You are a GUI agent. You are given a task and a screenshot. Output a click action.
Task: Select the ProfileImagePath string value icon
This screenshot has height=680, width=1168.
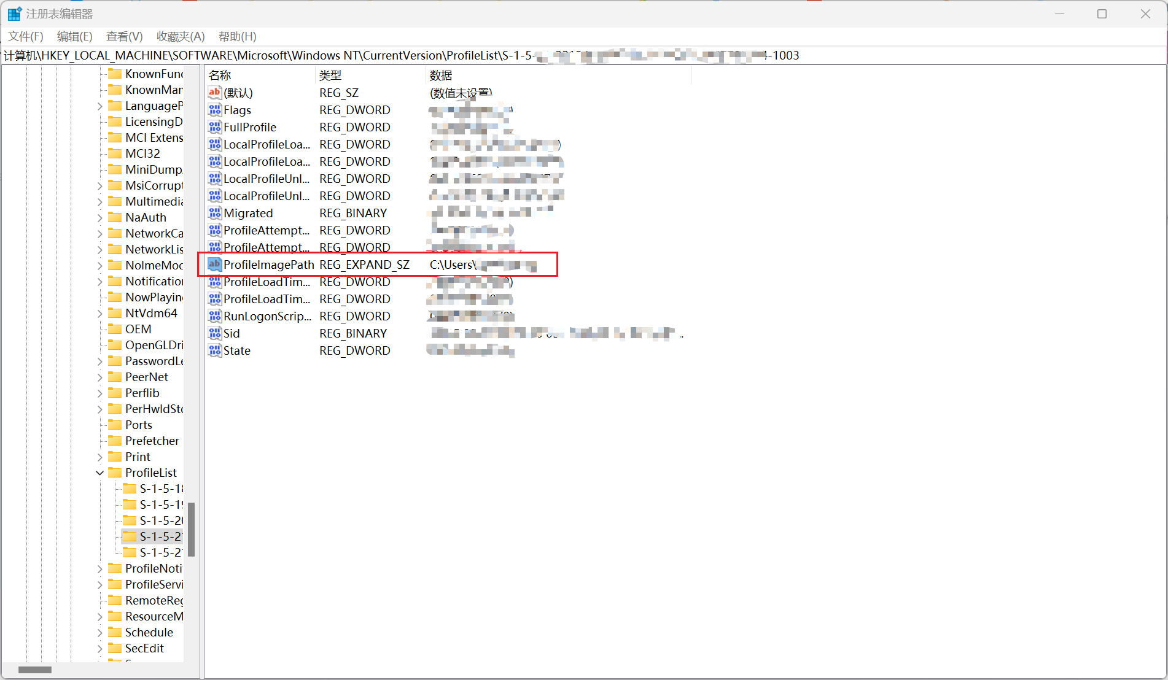(x=214, y=265)
